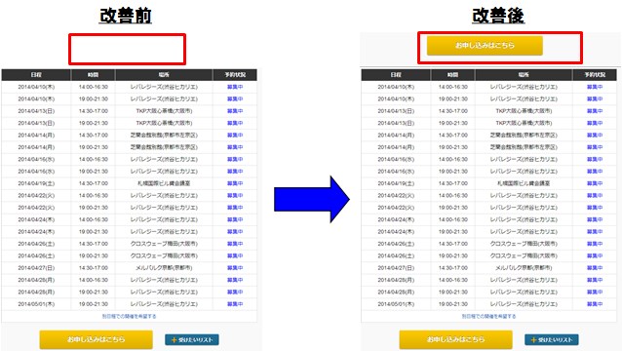Click 募集中 for 2014/04/26 19:00 row in 改善後
622x351 pixels.
coord(595,255)
